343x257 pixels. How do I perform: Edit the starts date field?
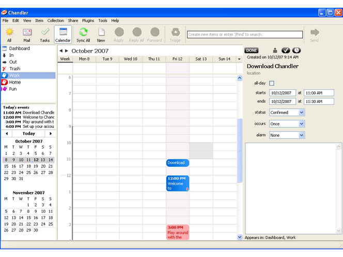[x=283, y=93]
